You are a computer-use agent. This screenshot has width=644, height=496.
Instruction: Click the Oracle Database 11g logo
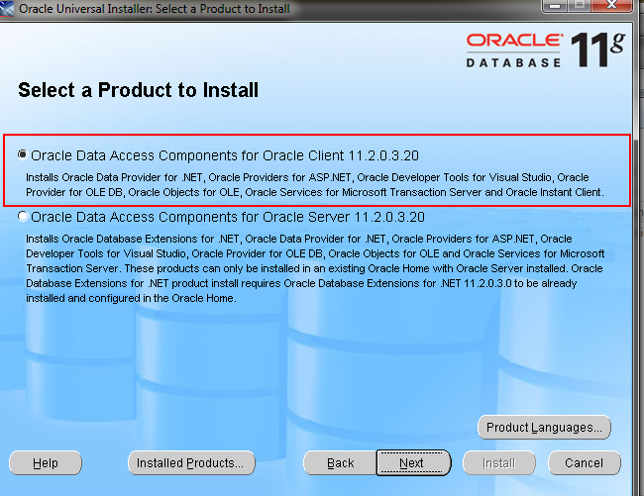(546, 50)
